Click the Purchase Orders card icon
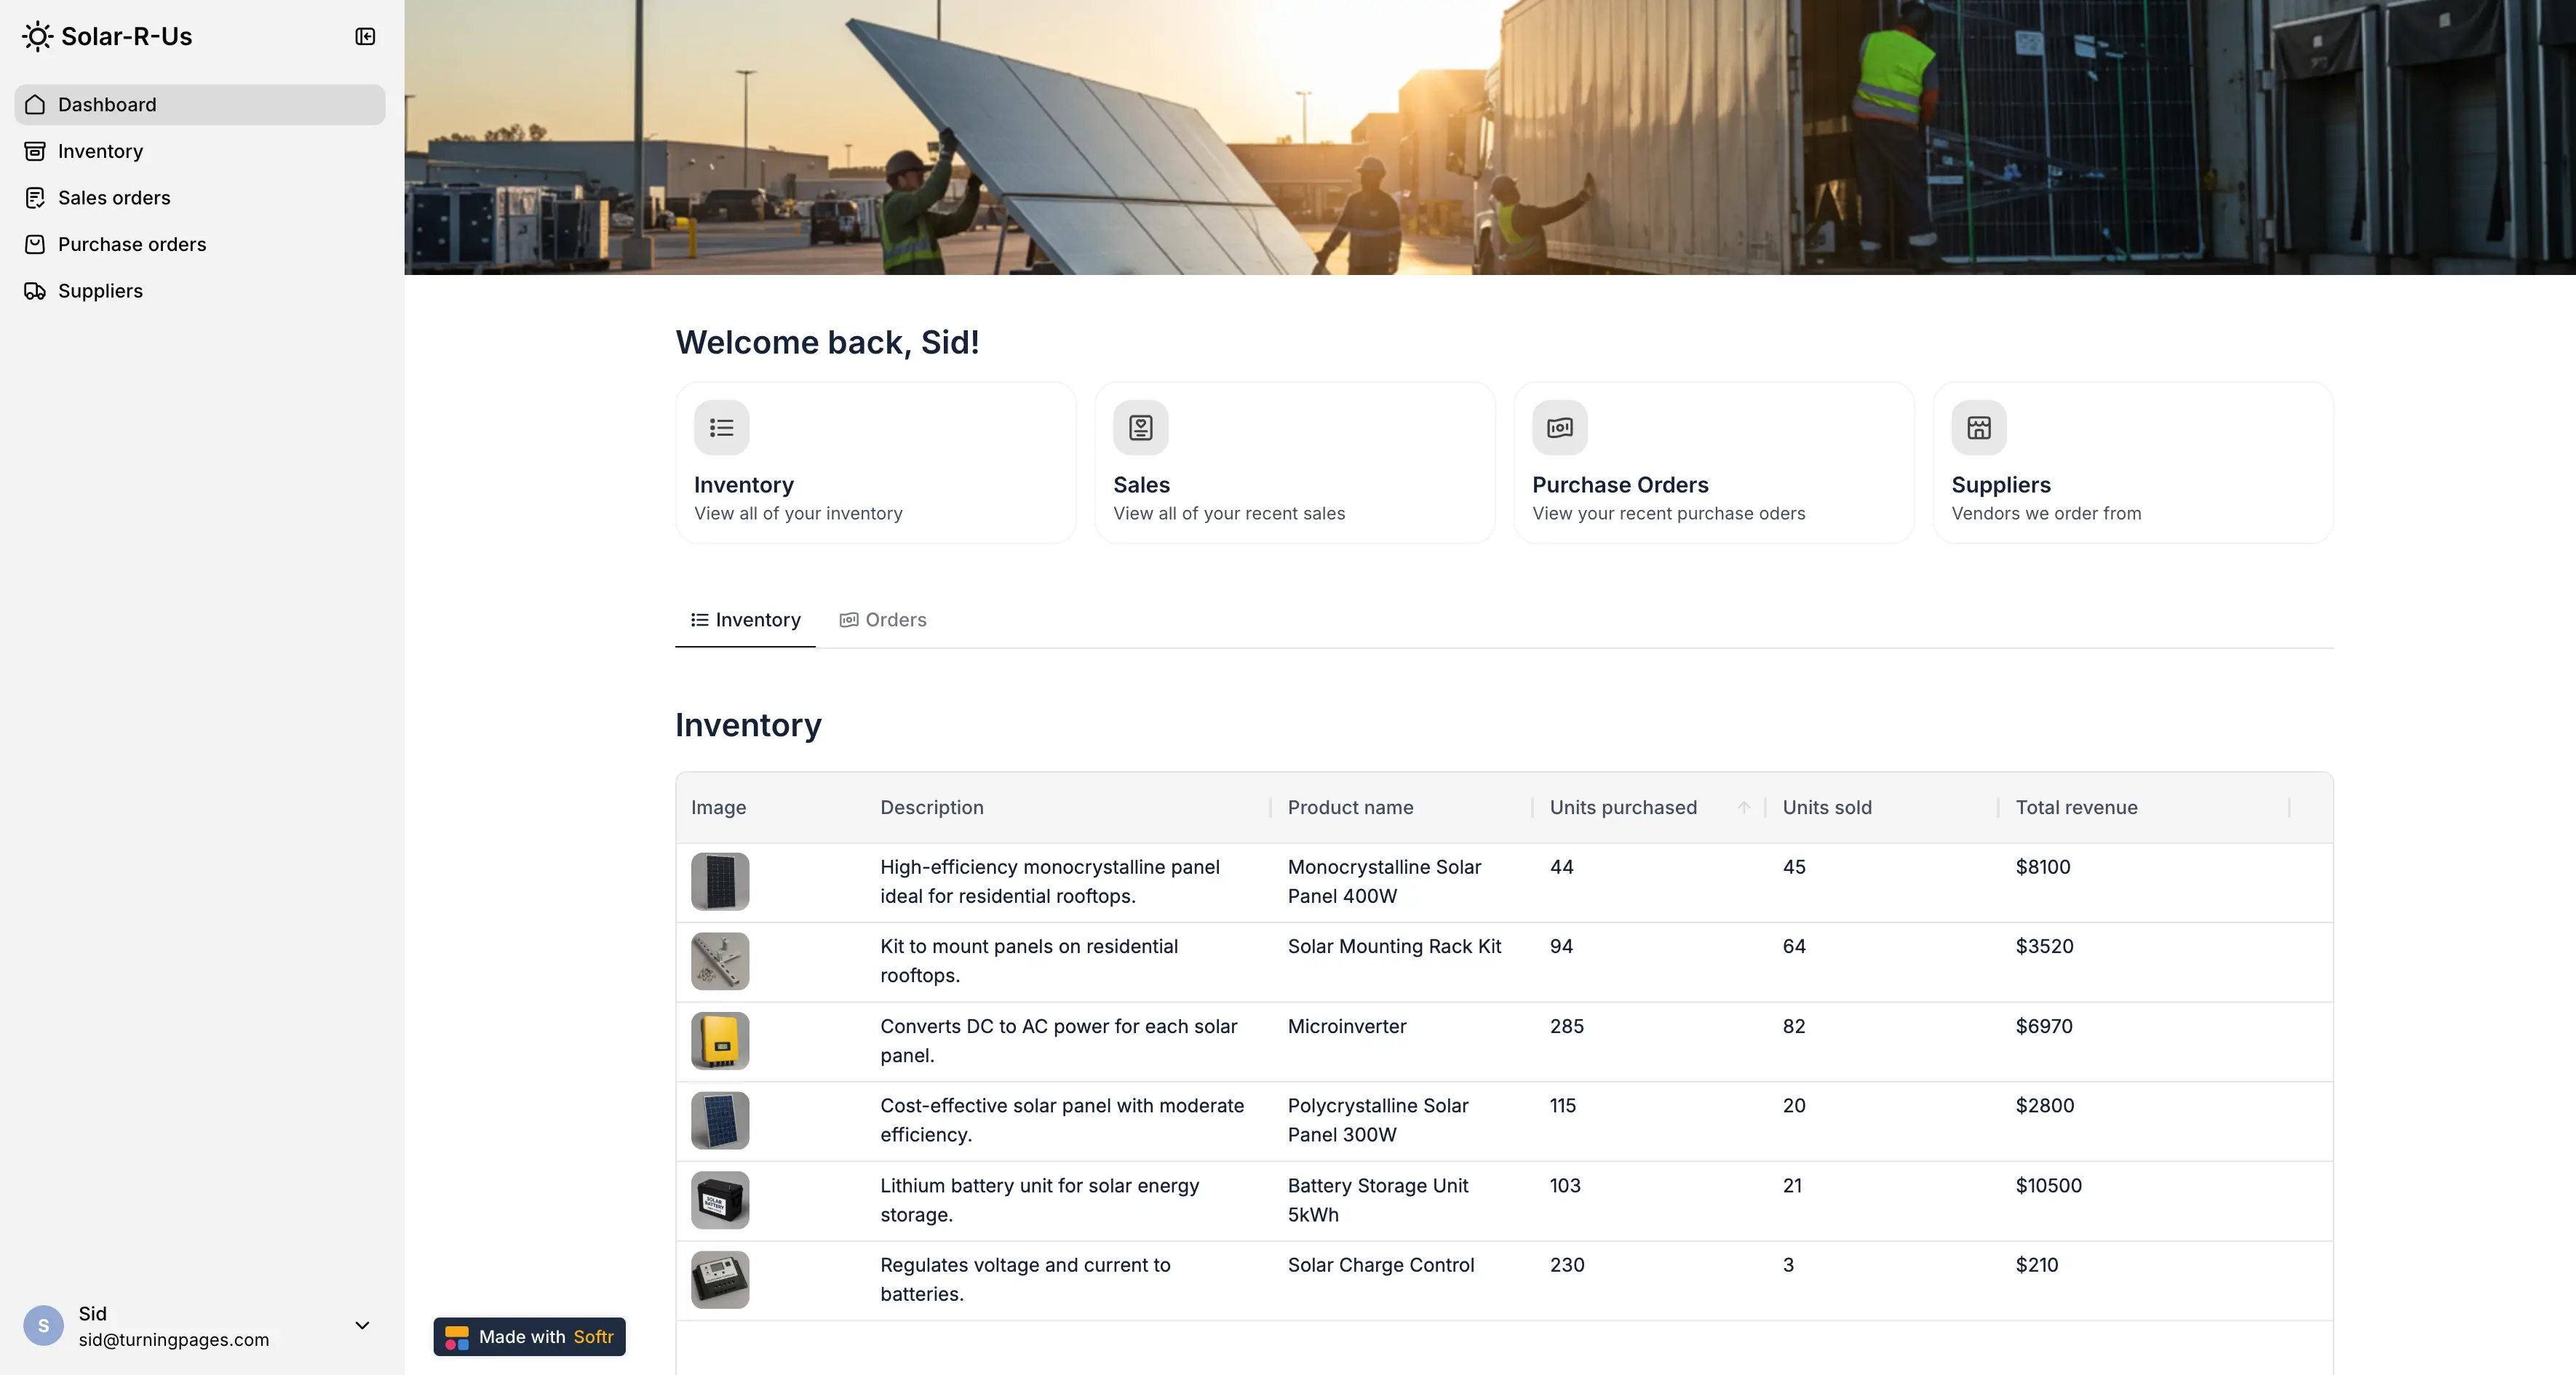This screenshot has height=1375, width=2576. pyautogui.click(x=1559, y=428)
